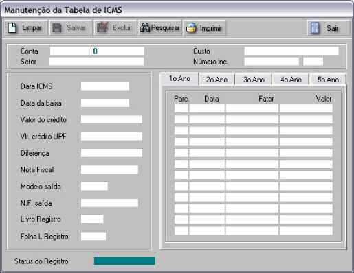The width and height of the screenshot is (354, 273).
Task: Click first row Parc. cell
Action: click(181, 108)
